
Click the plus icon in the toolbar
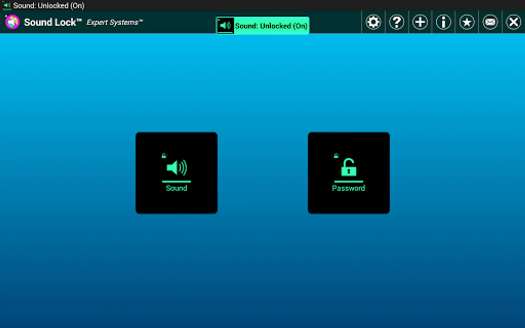coord(420,22)
